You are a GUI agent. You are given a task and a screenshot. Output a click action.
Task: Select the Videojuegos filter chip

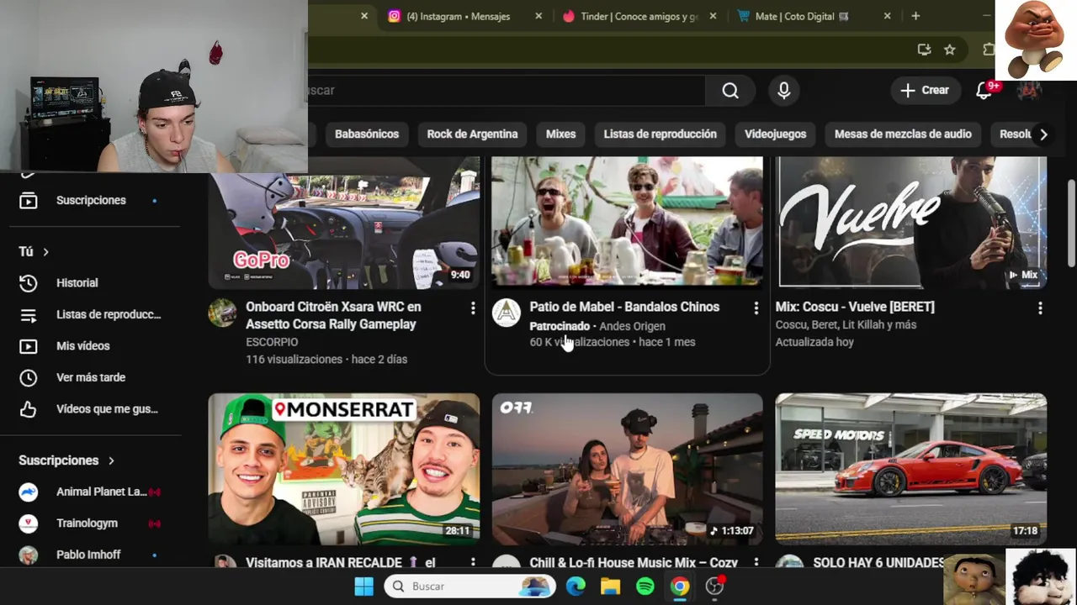coord(775,134)
